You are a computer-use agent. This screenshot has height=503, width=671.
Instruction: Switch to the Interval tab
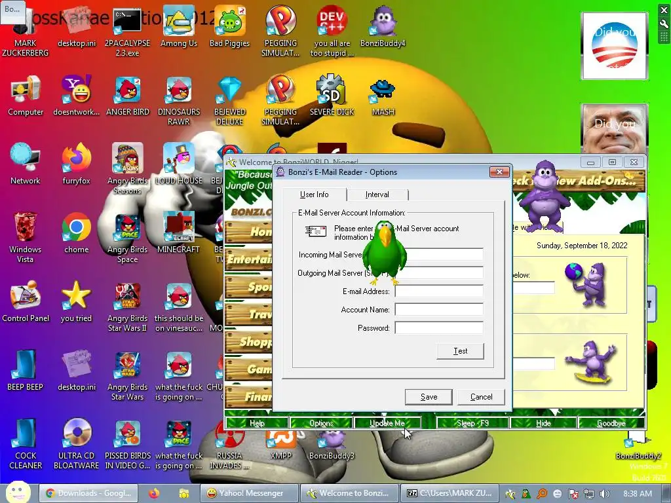[377, 195]
